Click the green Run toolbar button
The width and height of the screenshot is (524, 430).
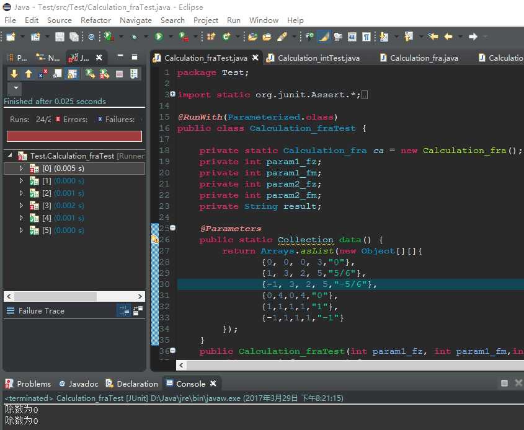(159, 37)
